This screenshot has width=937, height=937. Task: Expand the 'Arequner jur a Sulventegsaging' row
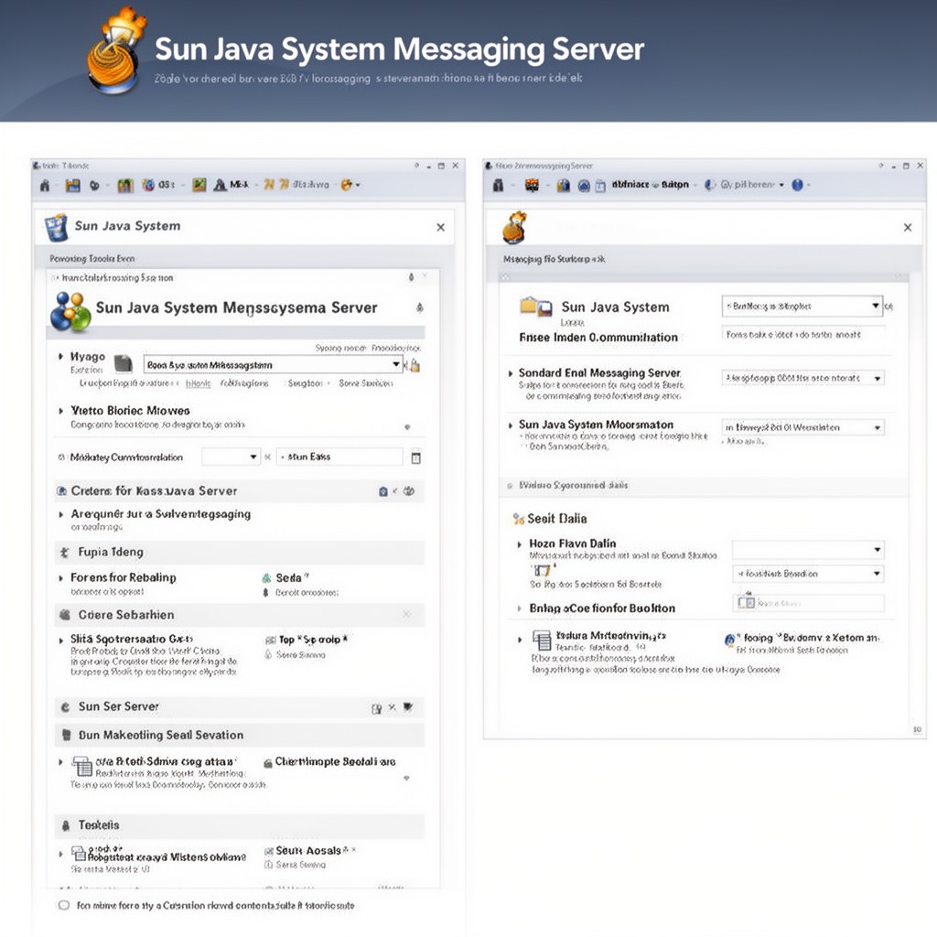click(x=60, y=514)
